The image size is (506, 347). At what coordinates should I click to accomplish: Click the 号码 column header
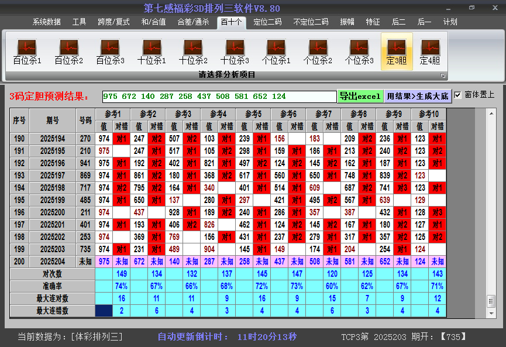pos(85,121)
